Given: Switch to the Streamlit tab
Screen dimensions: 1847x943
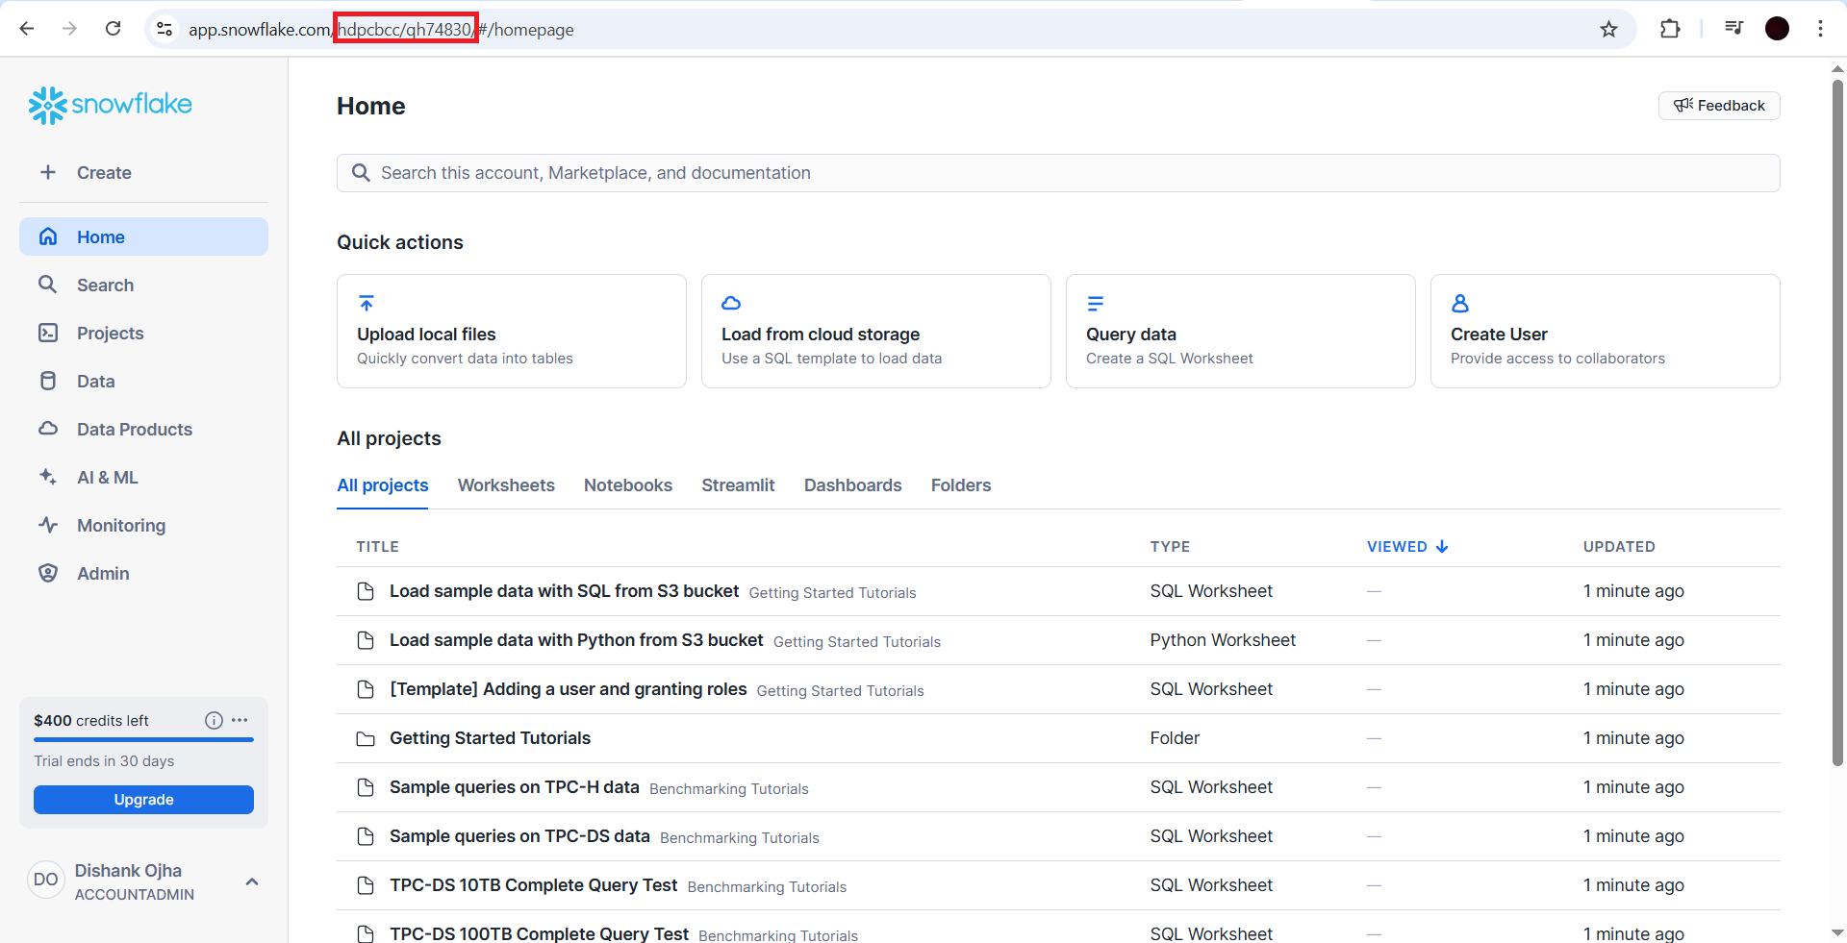Looking at the screenshot, I should (x=738, y=485).
